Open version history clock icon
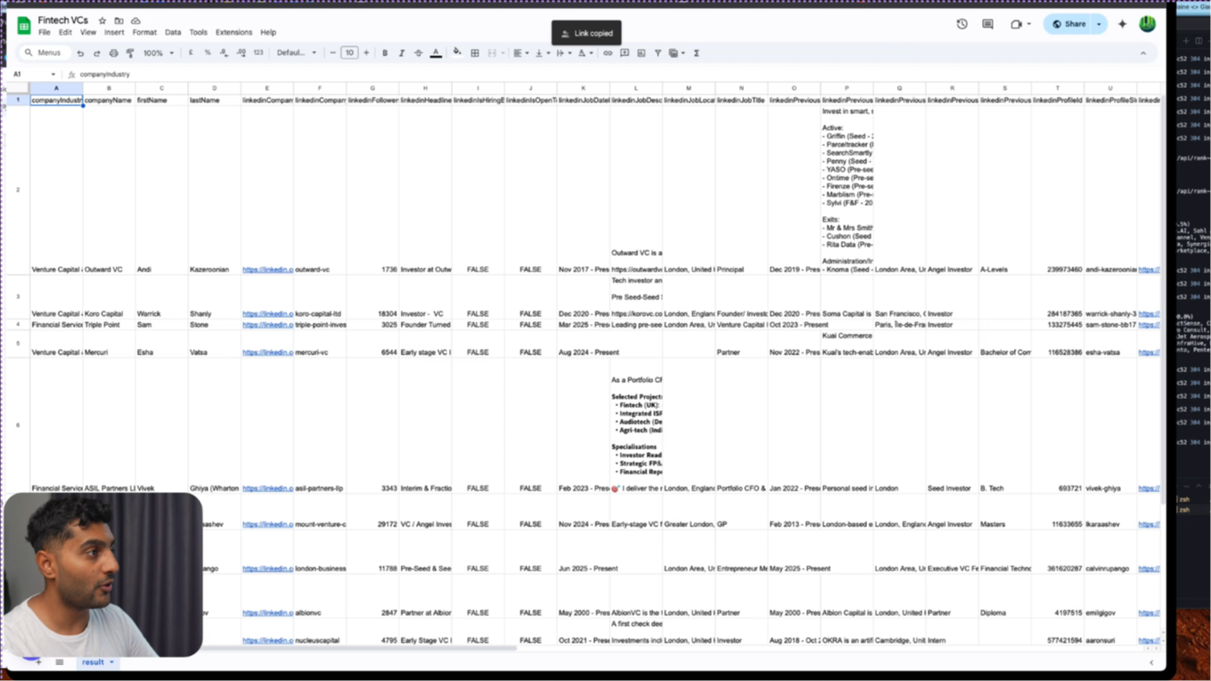The width and height of the screenshot is (1211, 681). 961,24
